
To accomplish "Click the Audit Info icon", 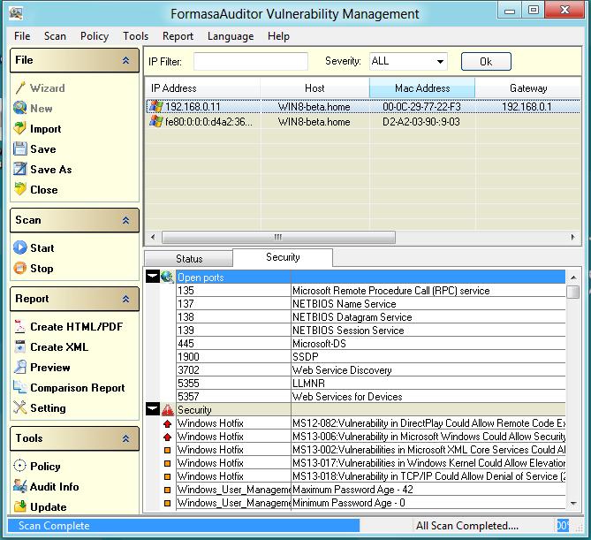I will click(20, 486).
